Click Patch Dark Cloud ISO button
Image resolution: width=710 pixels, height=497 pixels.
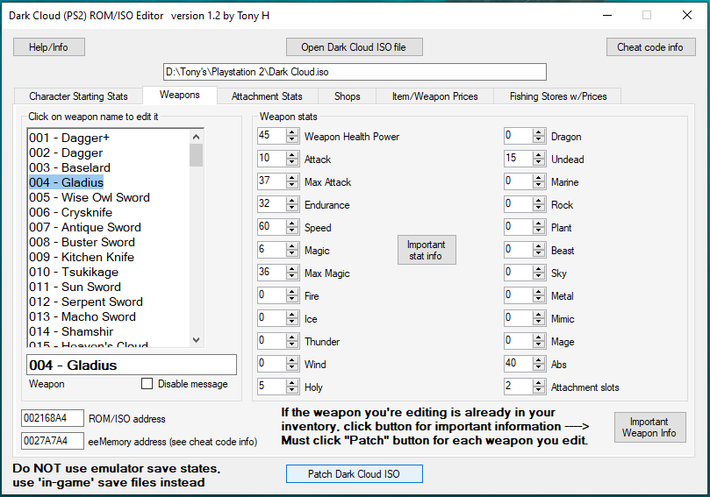point(354,473)
